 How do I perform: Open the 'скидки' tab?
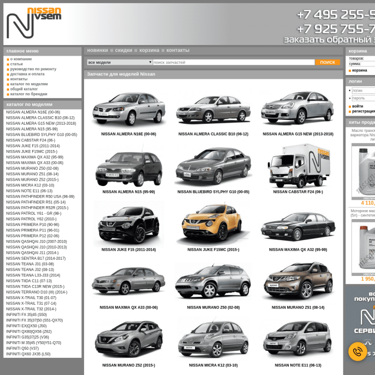[123, 50]
